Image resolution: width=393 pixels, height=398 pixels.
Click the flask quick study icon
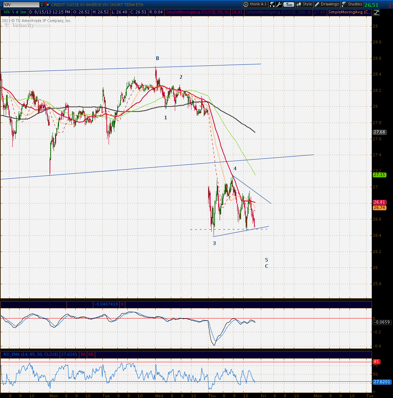tap(272, 4)
